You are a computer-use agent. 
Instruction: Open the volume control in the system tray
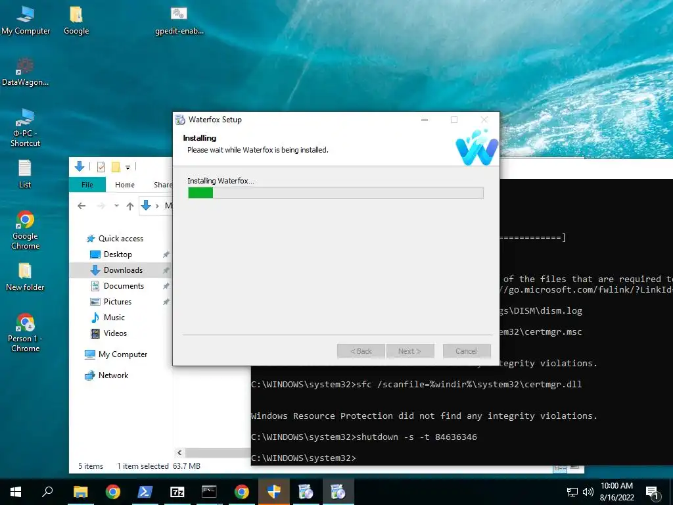pyautogui.click(x=588, y=492)
